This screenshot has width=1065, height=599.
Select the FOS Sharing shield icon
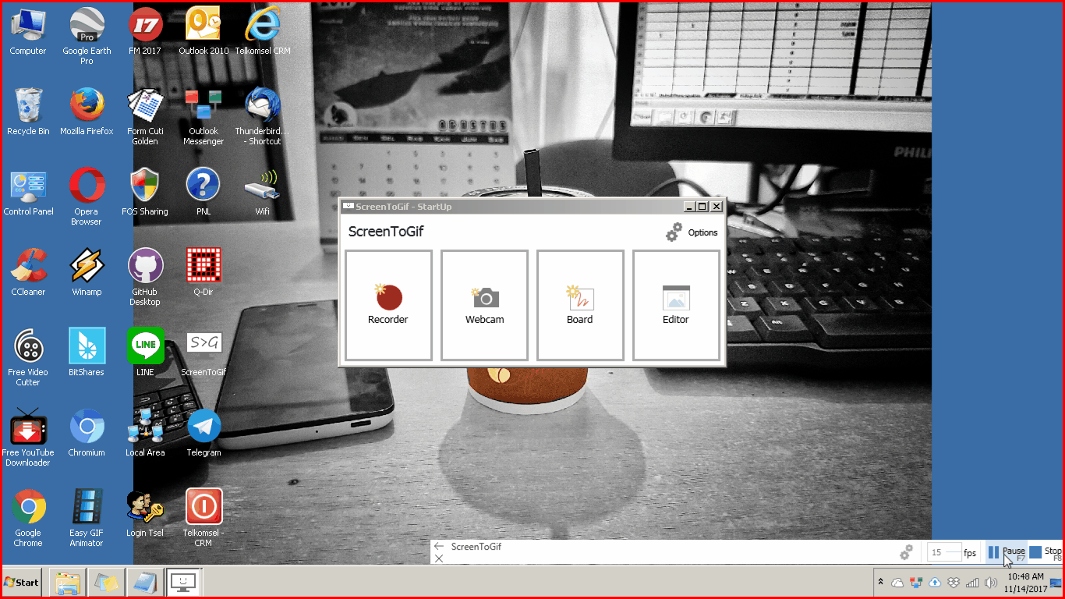click(x=145, y=193)
